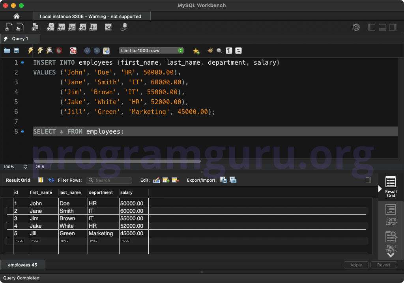
Task: Change the editor zoom 100% stepper
Action: (26, 167)
